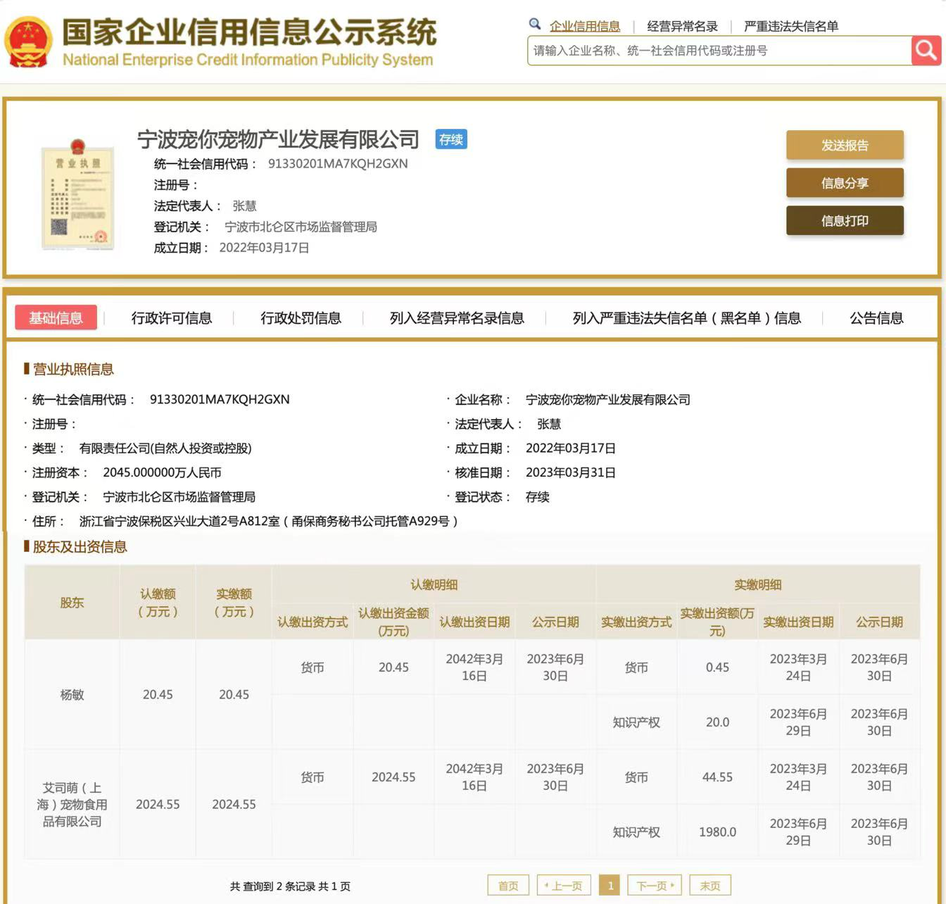Click the red magnifier search button
Viewport: 946px width, 904px height.
(926, 51)
